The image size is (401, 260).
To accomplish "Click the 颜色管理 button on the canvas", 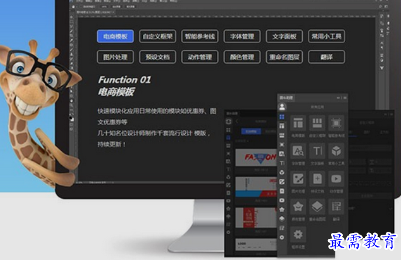I will point(242,57).
